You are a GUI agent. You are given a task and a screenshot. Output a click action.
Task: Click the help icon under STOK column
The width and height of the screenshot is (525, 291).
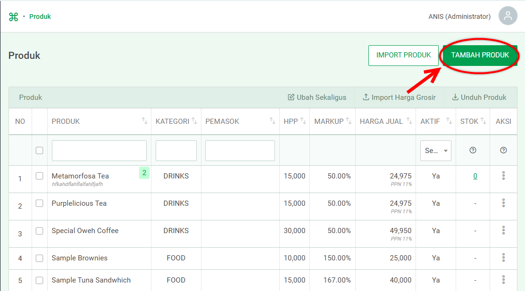(x=473, y=150)
